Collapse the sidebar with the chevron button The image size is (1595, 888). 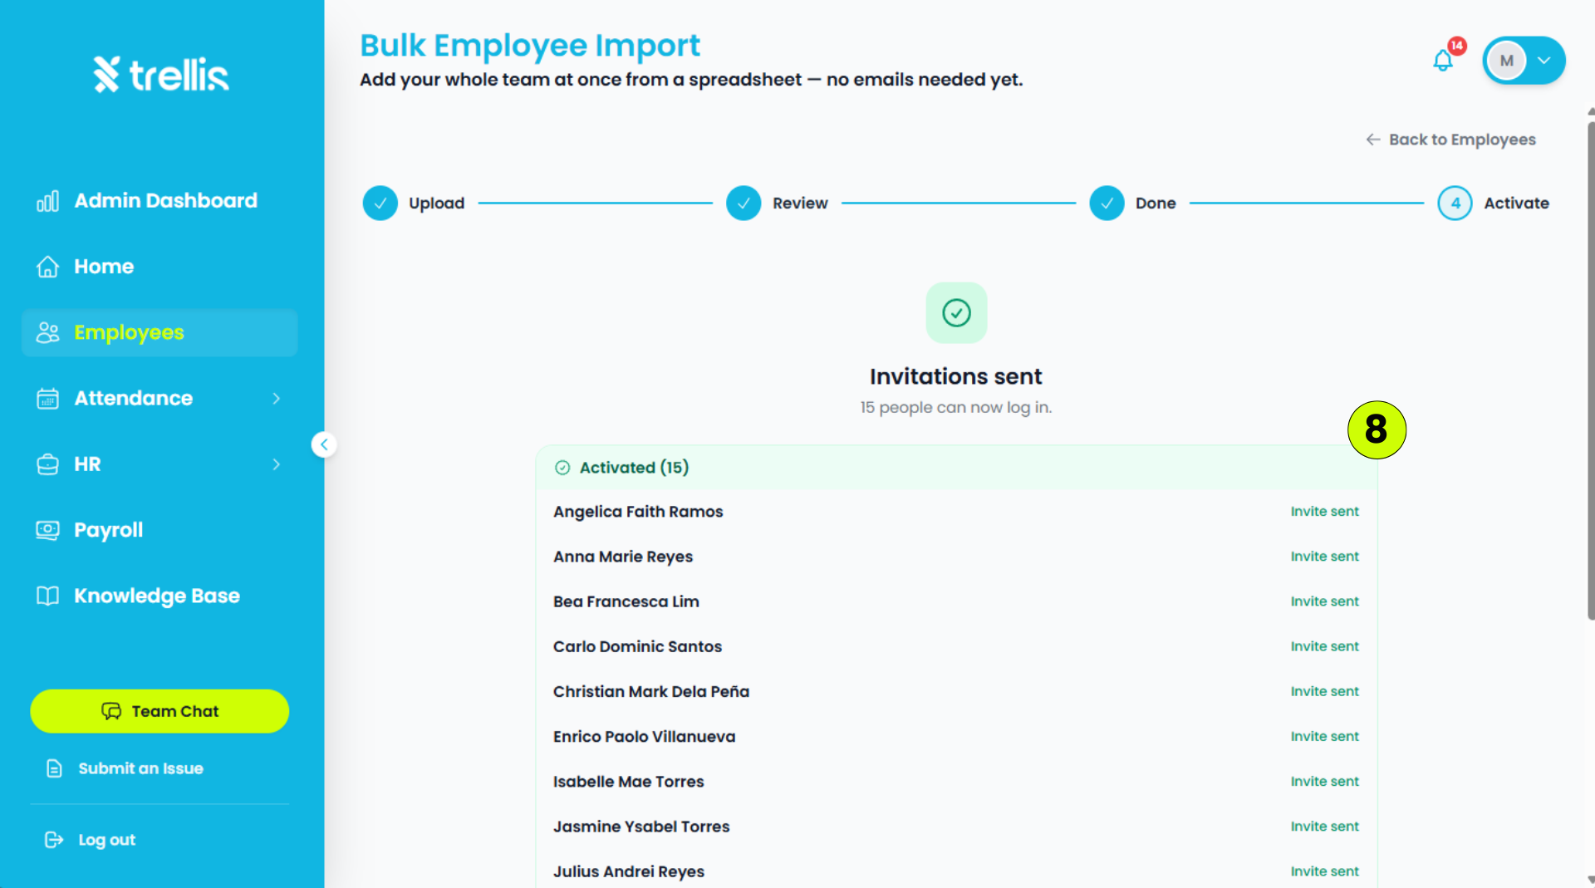click(x=324, y=444)
